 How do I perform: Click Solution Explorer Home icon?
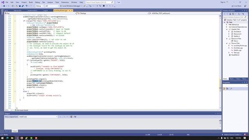(x=230, y=14)
